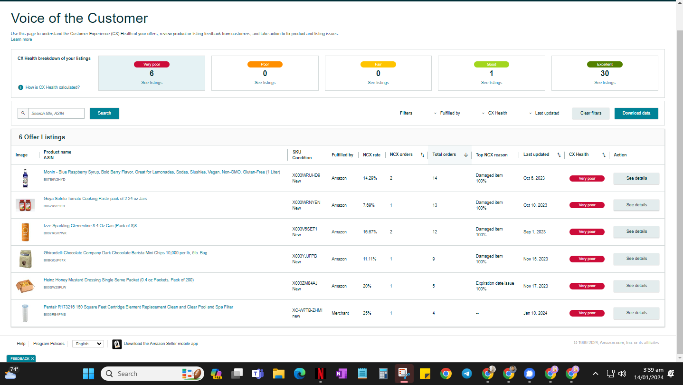683x385 pixels.
Task: Open Task View on the taskbar
Action: coord(237,374)
